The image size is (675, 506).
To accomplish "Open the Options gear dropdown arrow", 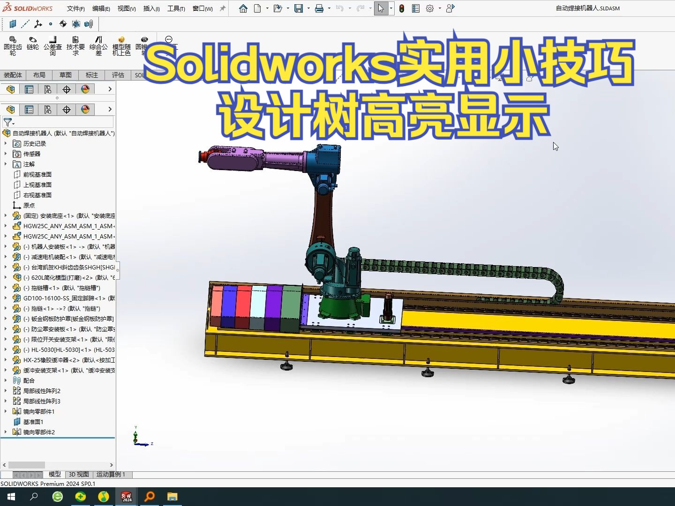I will click(440, 8).
